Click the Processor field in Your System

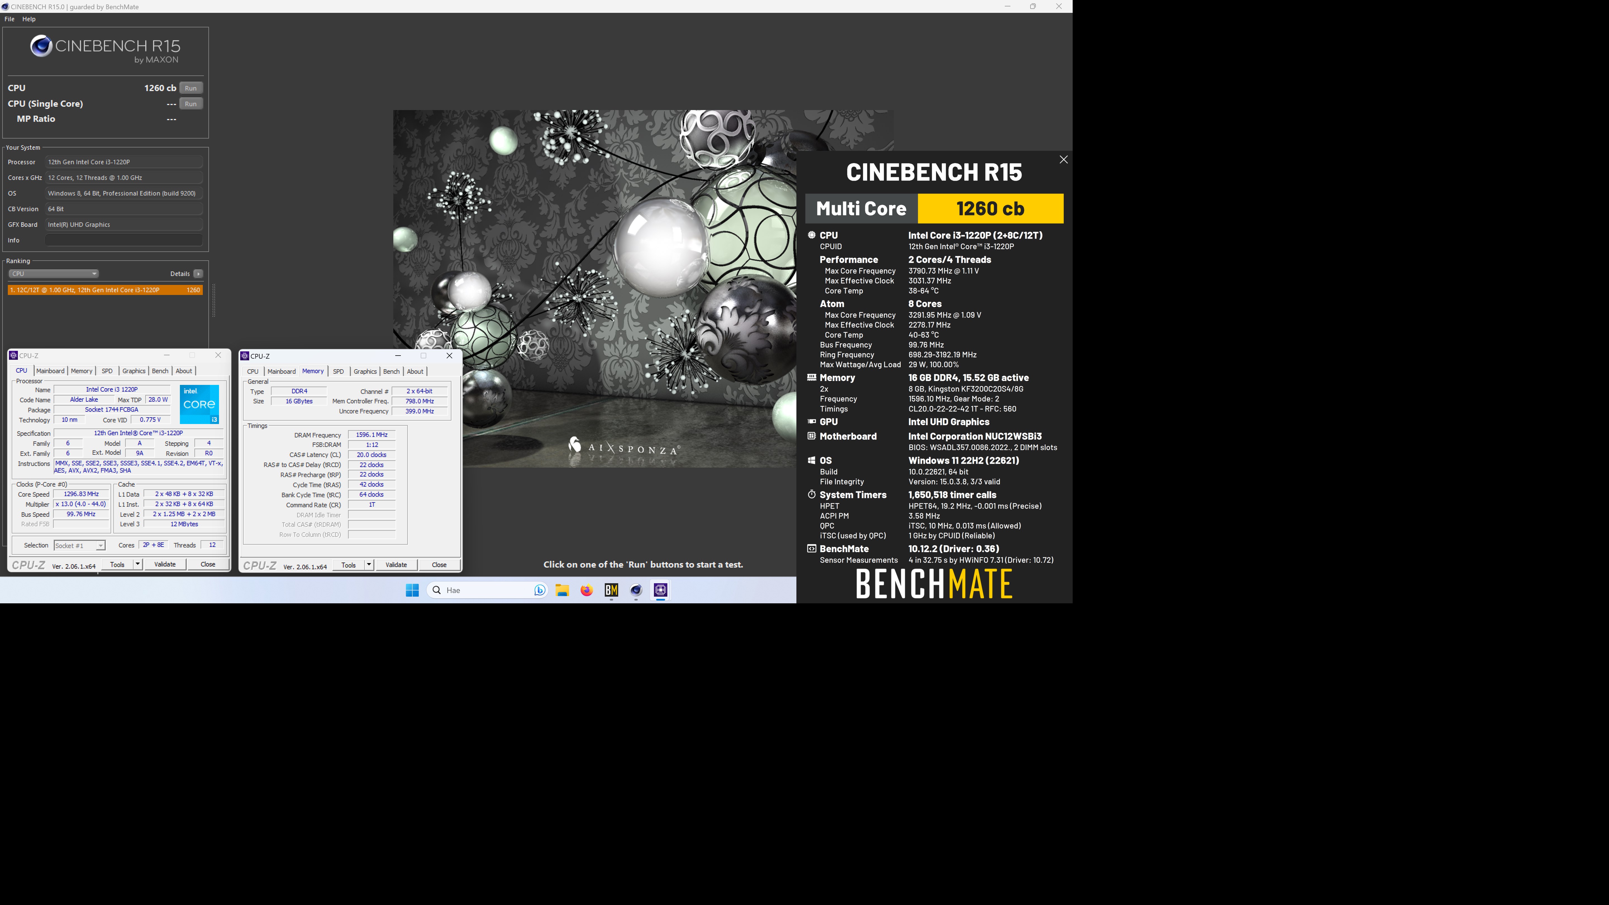pyautogui.click(x=124, y=162)
